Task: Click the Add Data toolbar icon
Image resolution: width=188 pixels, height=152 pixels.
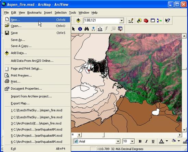Action: tap(78, 21)
